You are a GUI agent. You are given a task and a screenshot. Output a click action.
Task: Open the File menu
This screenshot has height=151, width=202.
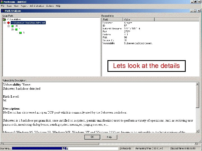[x=3, y=6]
